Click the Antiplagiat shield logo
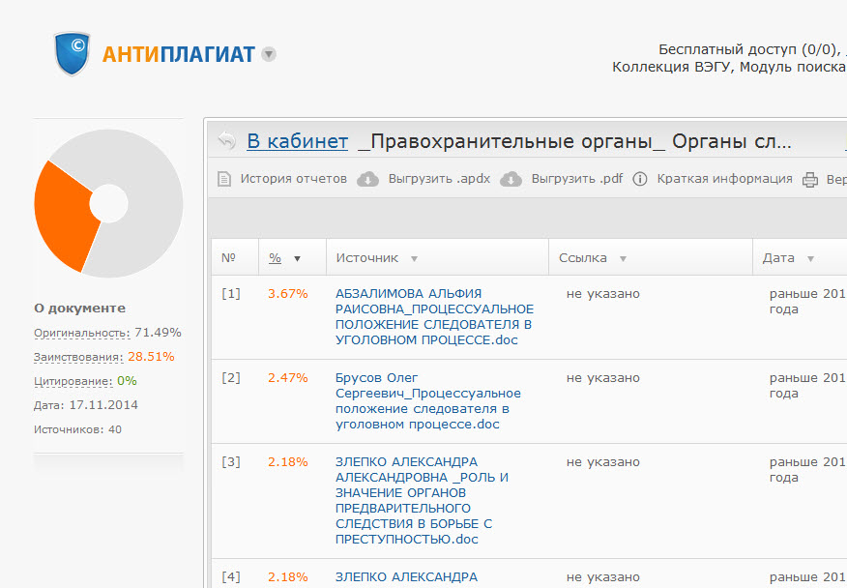The width and height of the screenshot is (847, 588). click(72, 53)
